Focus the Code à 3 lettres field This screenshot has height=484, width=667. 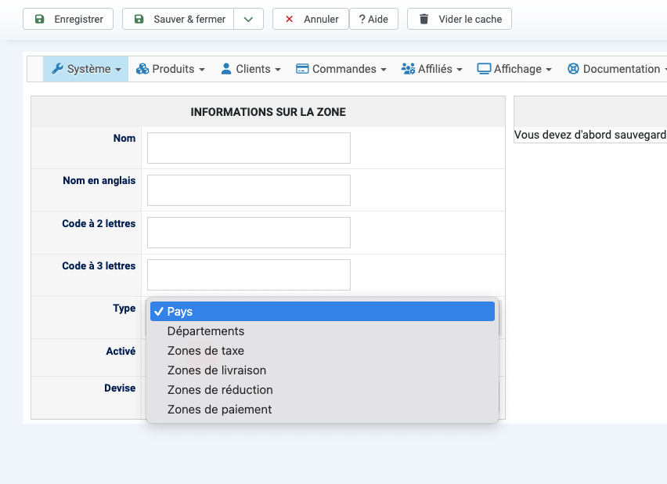[249, 275]
